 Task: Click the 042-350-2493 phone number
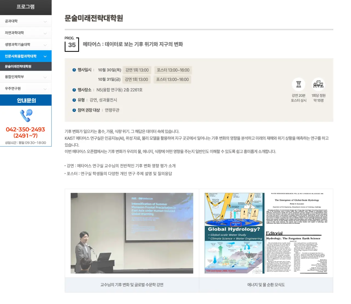[26, 129]
